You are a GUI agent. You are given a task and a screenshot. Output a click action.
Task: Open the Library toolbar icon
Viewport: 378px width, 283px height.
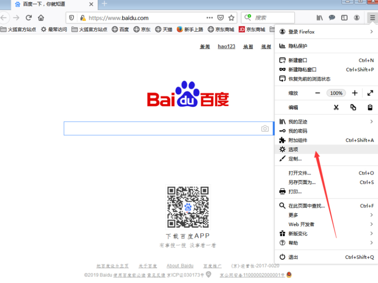click(x=320, y=18)
